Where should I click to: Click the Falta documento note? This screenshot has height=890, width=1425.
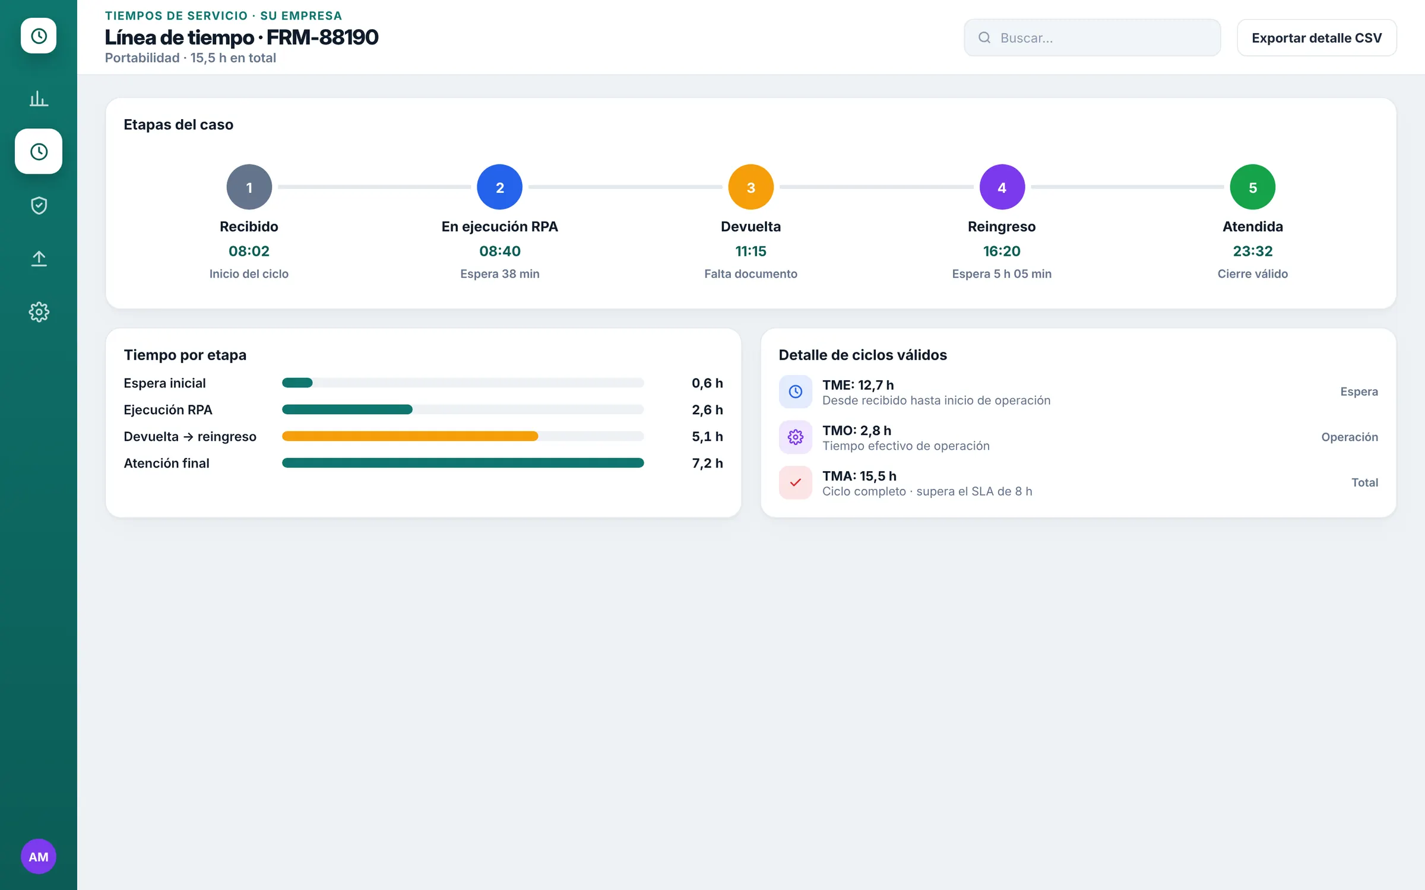(751, 274)
